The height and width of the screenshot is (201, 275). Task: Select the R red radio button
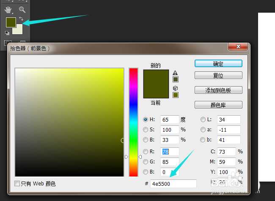(146, 152)
